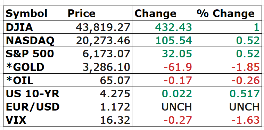Click the EUR/USD symbol cell

[x=34, y=106]
